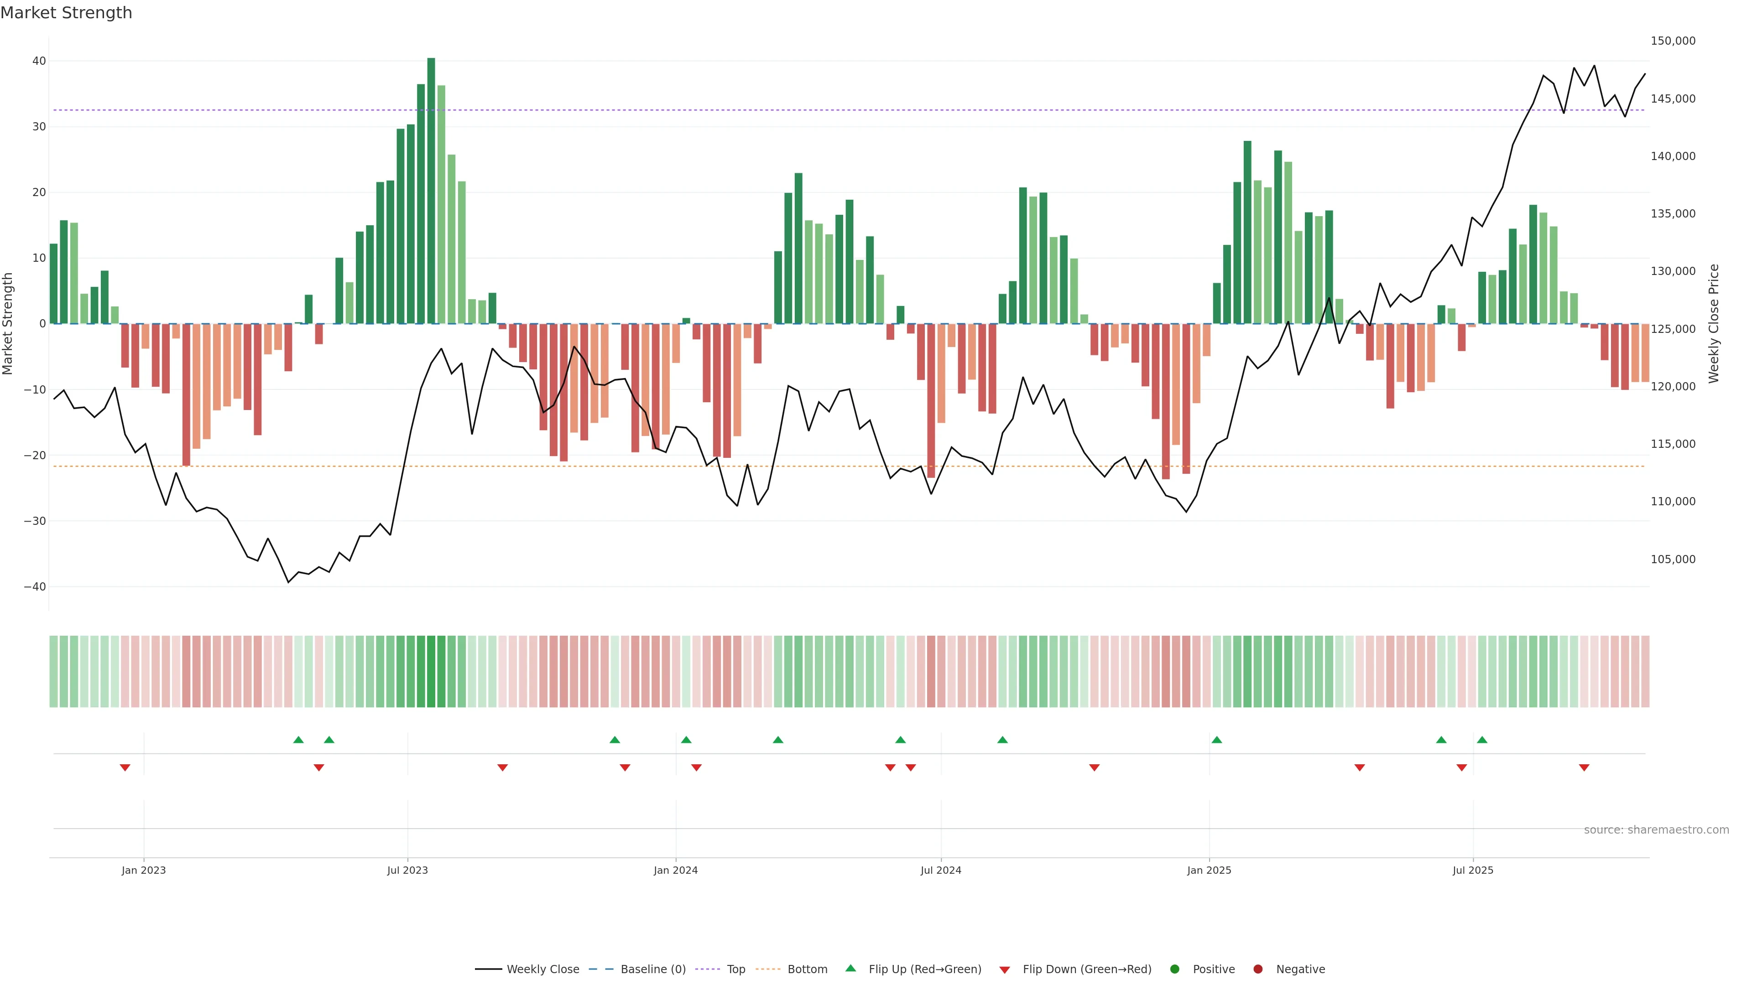The height and width of the screenshot is (985, 1752).
Task: Click the flip-up marker just after Jan 2024
Action: pyautogui.click(x=686, y=740)
